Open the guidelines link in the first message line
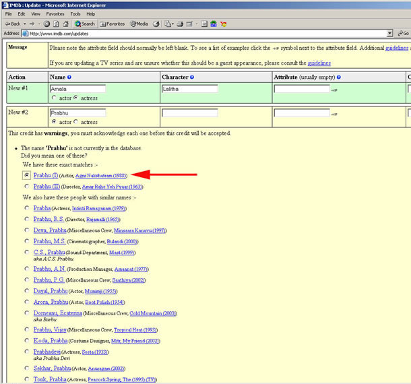Image resolution: width=411 pixels, height=384 pixels. [397, 48]
